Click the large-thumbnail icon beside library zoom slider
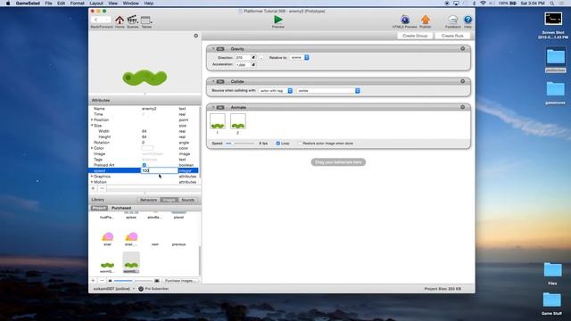The image size is (571, 321). (x=157, y=281)
